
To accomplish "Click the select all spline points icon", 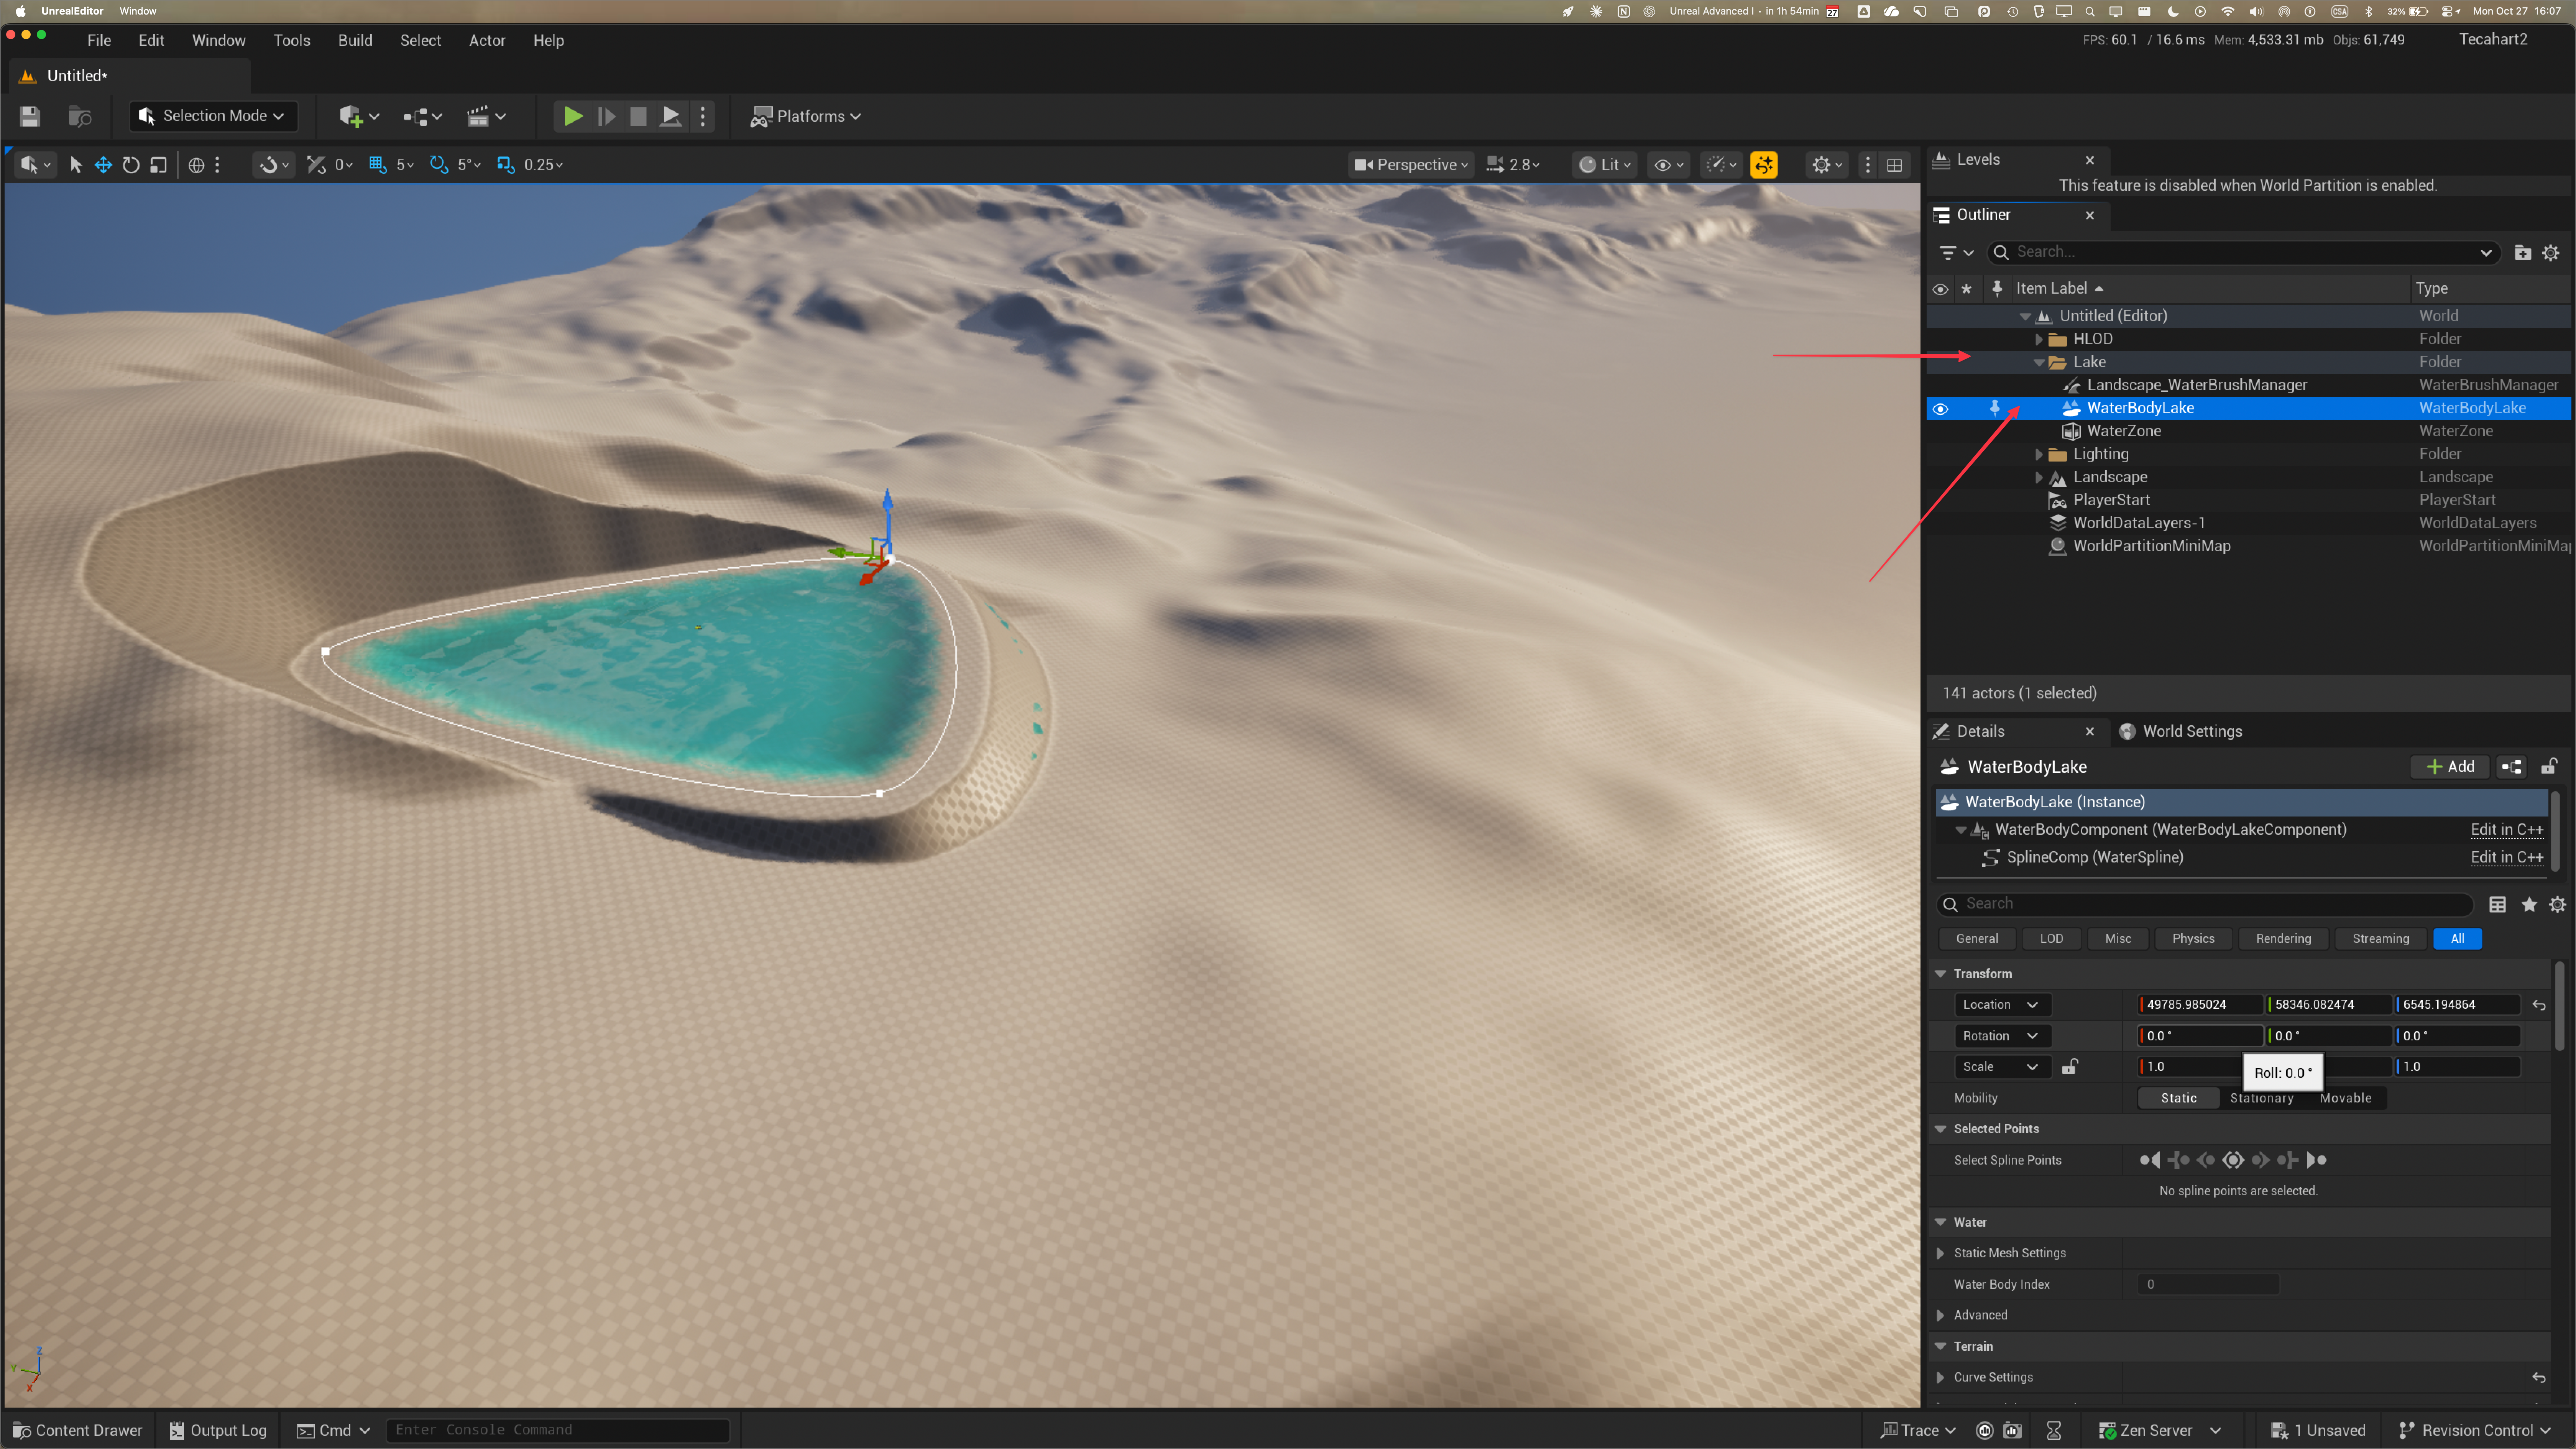I will point(2233,1160).
